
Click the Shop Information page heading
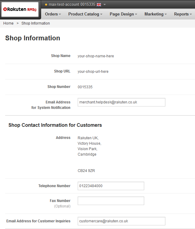tap(33, 38)
